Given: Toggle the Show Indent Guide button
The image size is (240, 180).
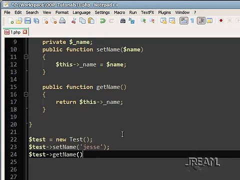Looking at the screenshot, I should coord(201,21).
